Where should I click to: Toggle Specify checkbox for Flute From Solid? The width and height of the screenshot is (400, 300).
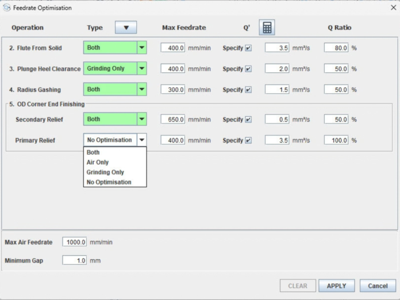pyautogui.click(x=248, y=48)
